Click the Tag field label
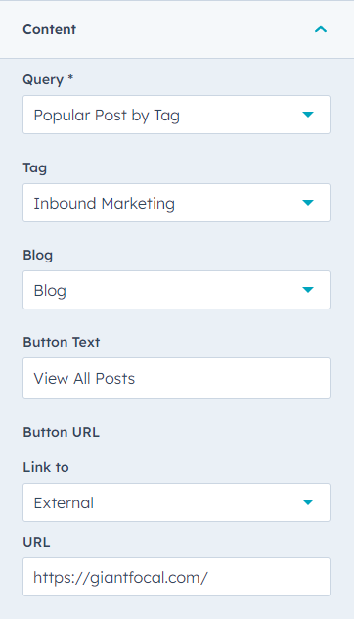This screenshot has height=619, width=354. (x=35, y=168)
